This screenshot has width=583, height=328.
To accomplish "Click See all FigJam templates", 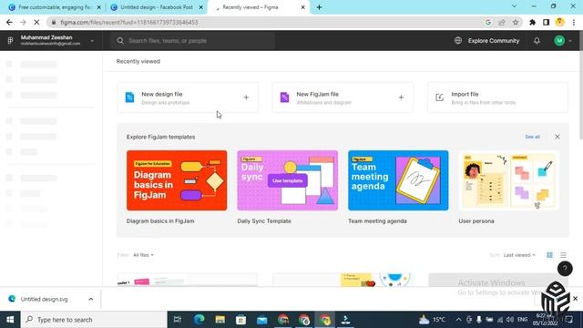I will [532, 137].
